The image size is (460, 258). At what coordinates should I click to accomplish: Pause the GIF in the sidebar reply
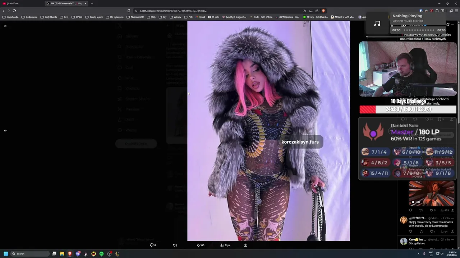point(413,202)
